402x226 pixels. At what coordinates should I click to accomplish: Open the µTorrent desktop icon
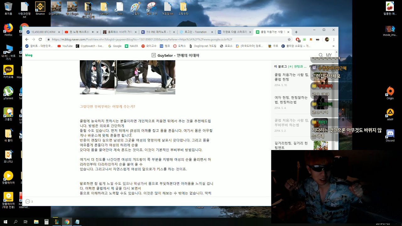pos(8,93)
